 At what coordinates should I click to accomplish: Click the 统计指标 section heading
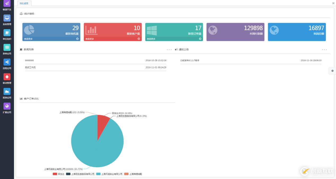(29, 14)
